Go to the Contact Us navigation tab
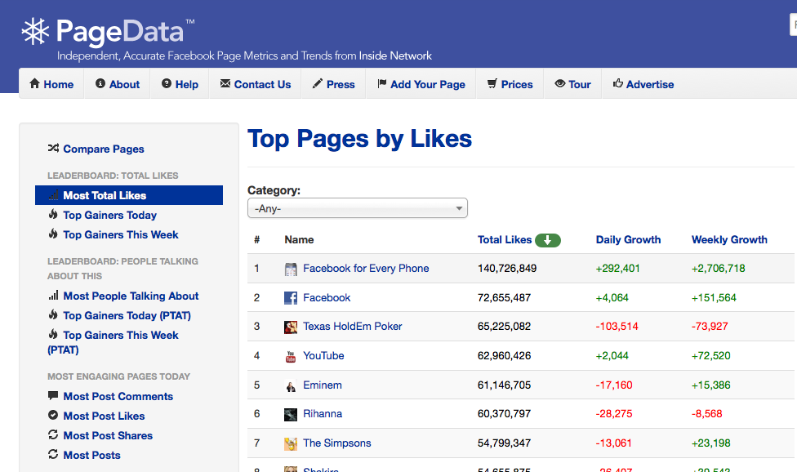The width and height of the screenshot is (797, 472). pyautogui.click(x=255, y=84)
